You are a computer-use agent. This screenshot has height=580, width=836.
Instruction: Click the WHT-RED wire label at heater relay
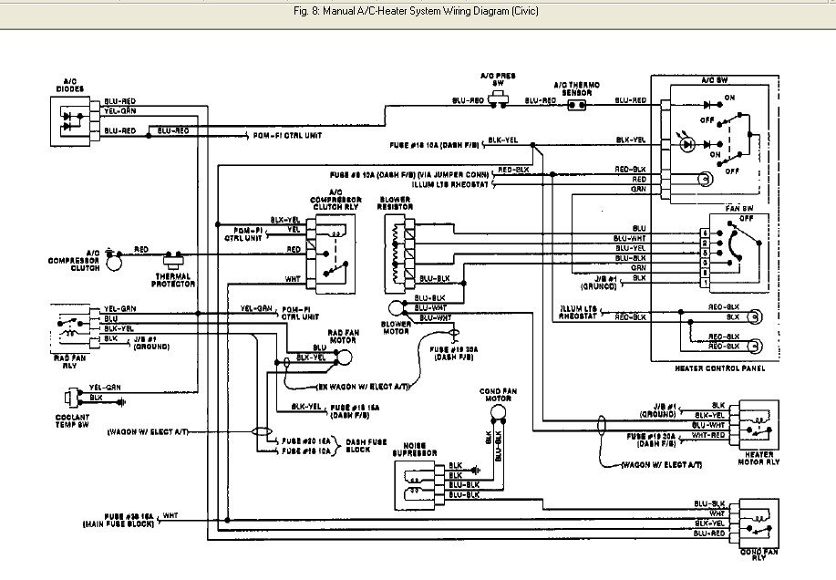tap(708, 435)
